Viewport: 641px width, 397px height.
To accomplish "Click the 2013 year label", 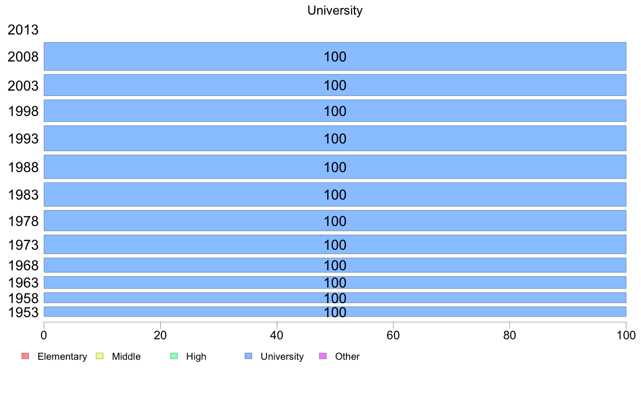I will 23,30.
